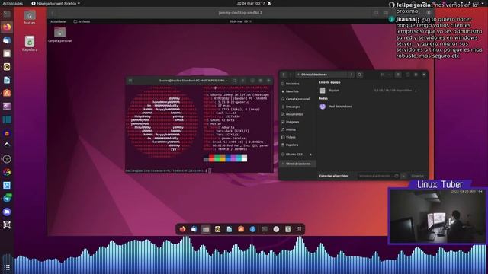Select Vídeos in the Files sidebar
The image size is (488, 274).
click(x=297, y=137)
